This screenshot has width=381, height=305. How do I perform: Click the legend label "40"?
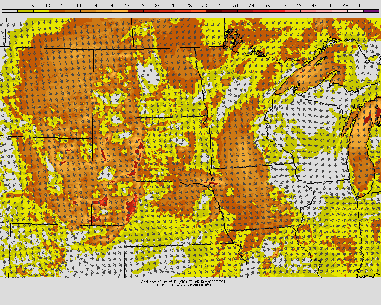click(283, 5)
